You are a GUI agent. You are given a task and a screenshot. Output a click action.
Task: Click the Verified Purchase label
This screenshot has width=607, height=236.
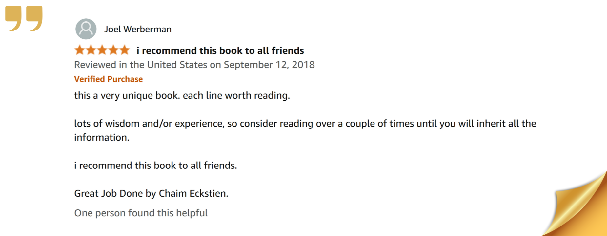coord(108,79)
